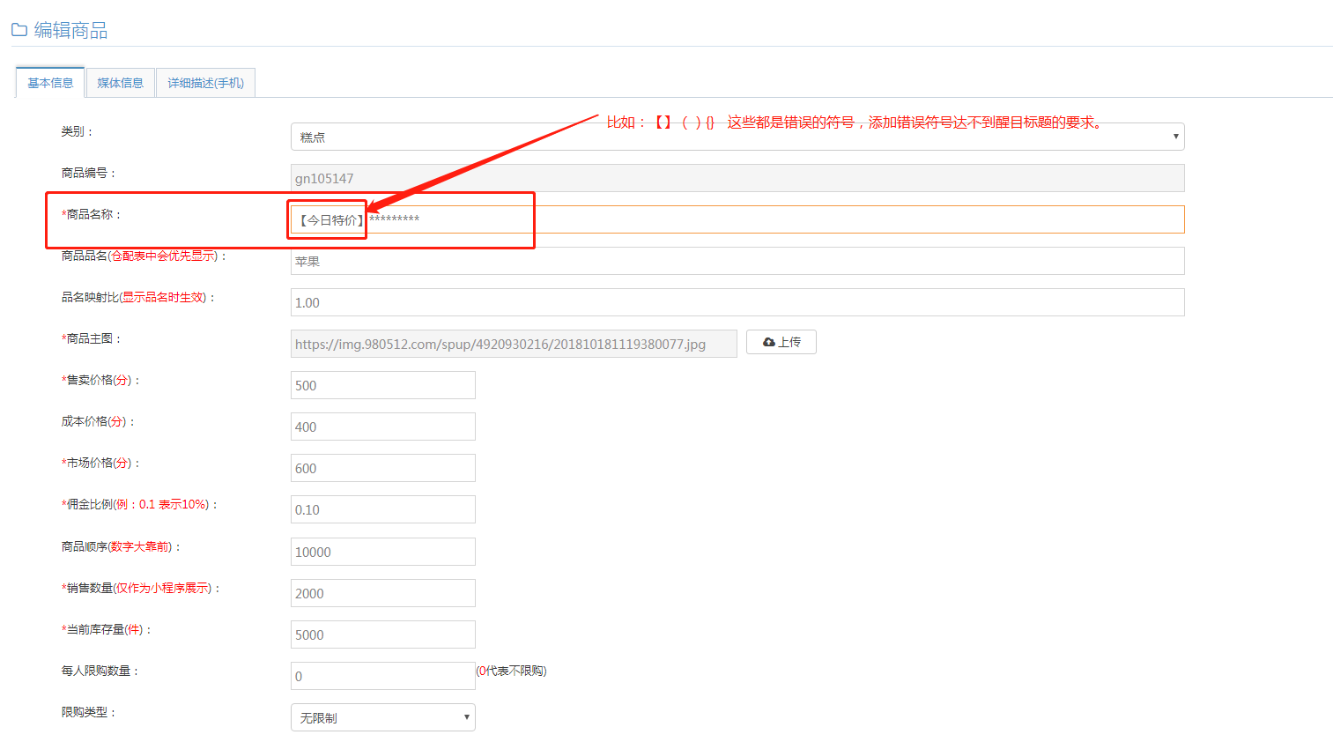The width and height of the screenshot is (1333, 742).
Task: Click the *佣金比例 label
Action: point(139,504)
